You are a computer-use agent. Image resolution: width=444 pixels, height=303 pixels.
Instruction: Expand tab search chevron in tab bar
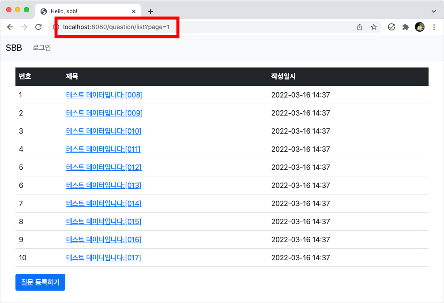[433, 11]
